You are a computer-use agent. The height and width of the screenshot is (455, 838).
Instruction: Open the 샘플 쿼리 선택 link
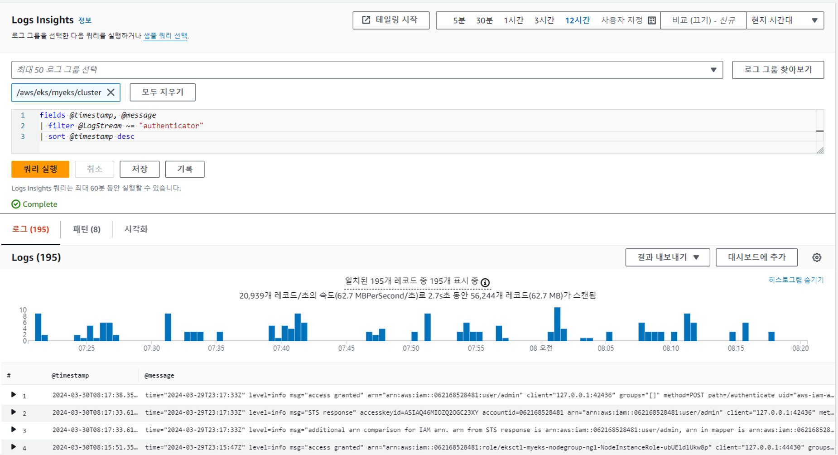(x=165, y=36)
